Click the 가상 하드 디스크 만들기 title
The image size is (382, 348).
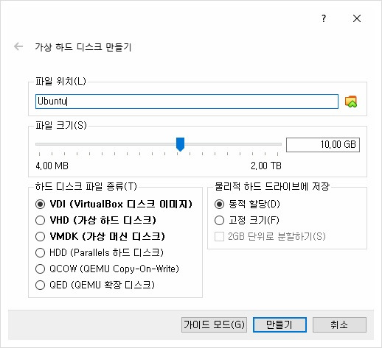[x=83, y=47]
